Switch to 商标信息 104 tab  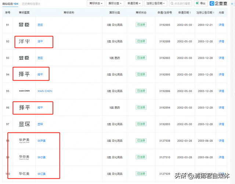10,4
